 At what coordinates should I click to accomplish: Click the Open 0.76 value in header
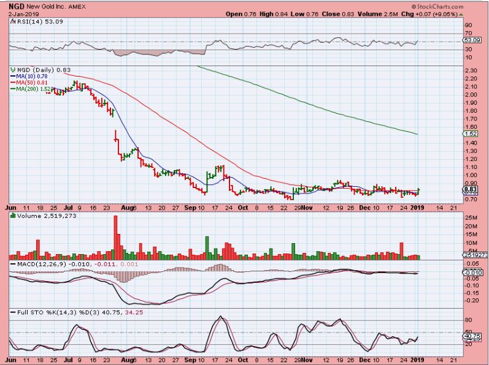tap(241, 14)
